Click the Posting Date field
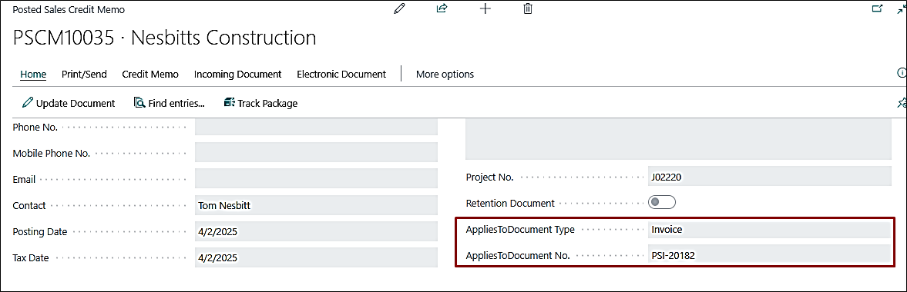907x292 pixels. (317, 231)
